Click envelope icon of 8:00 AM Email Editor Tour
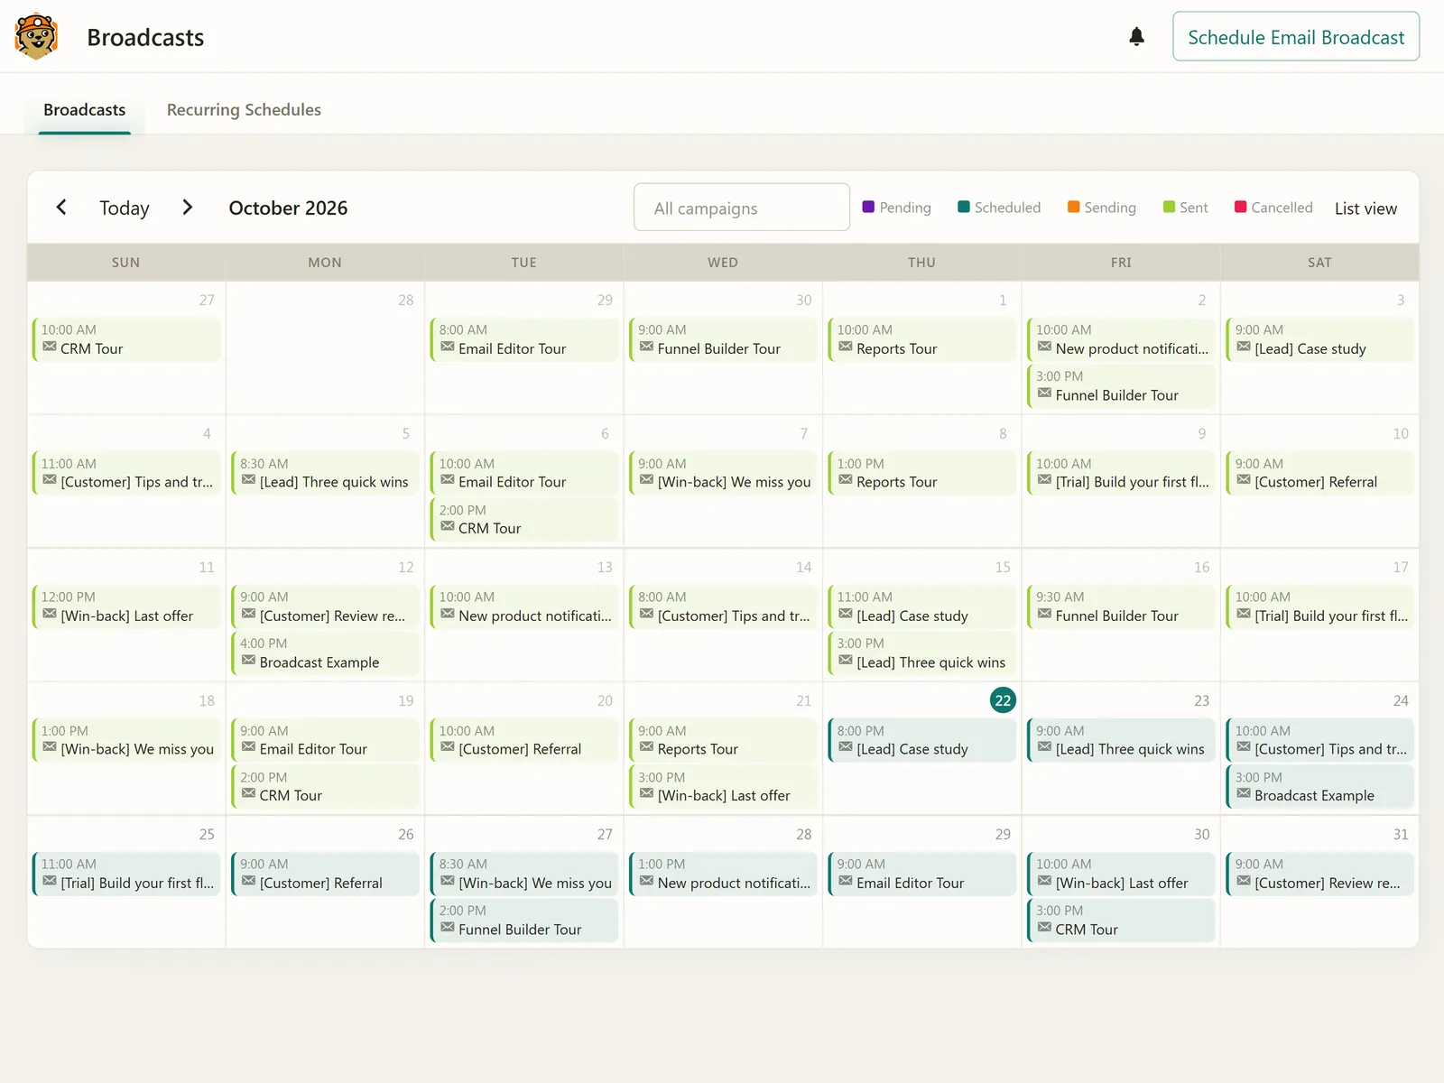Screen dimensions: 1444x1083 pyautogui.click(x=447, y=347)
